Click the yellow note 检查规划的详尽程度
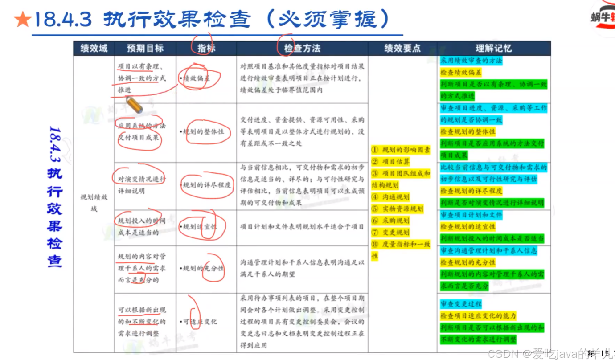The image size is (615, 364). 471,191
